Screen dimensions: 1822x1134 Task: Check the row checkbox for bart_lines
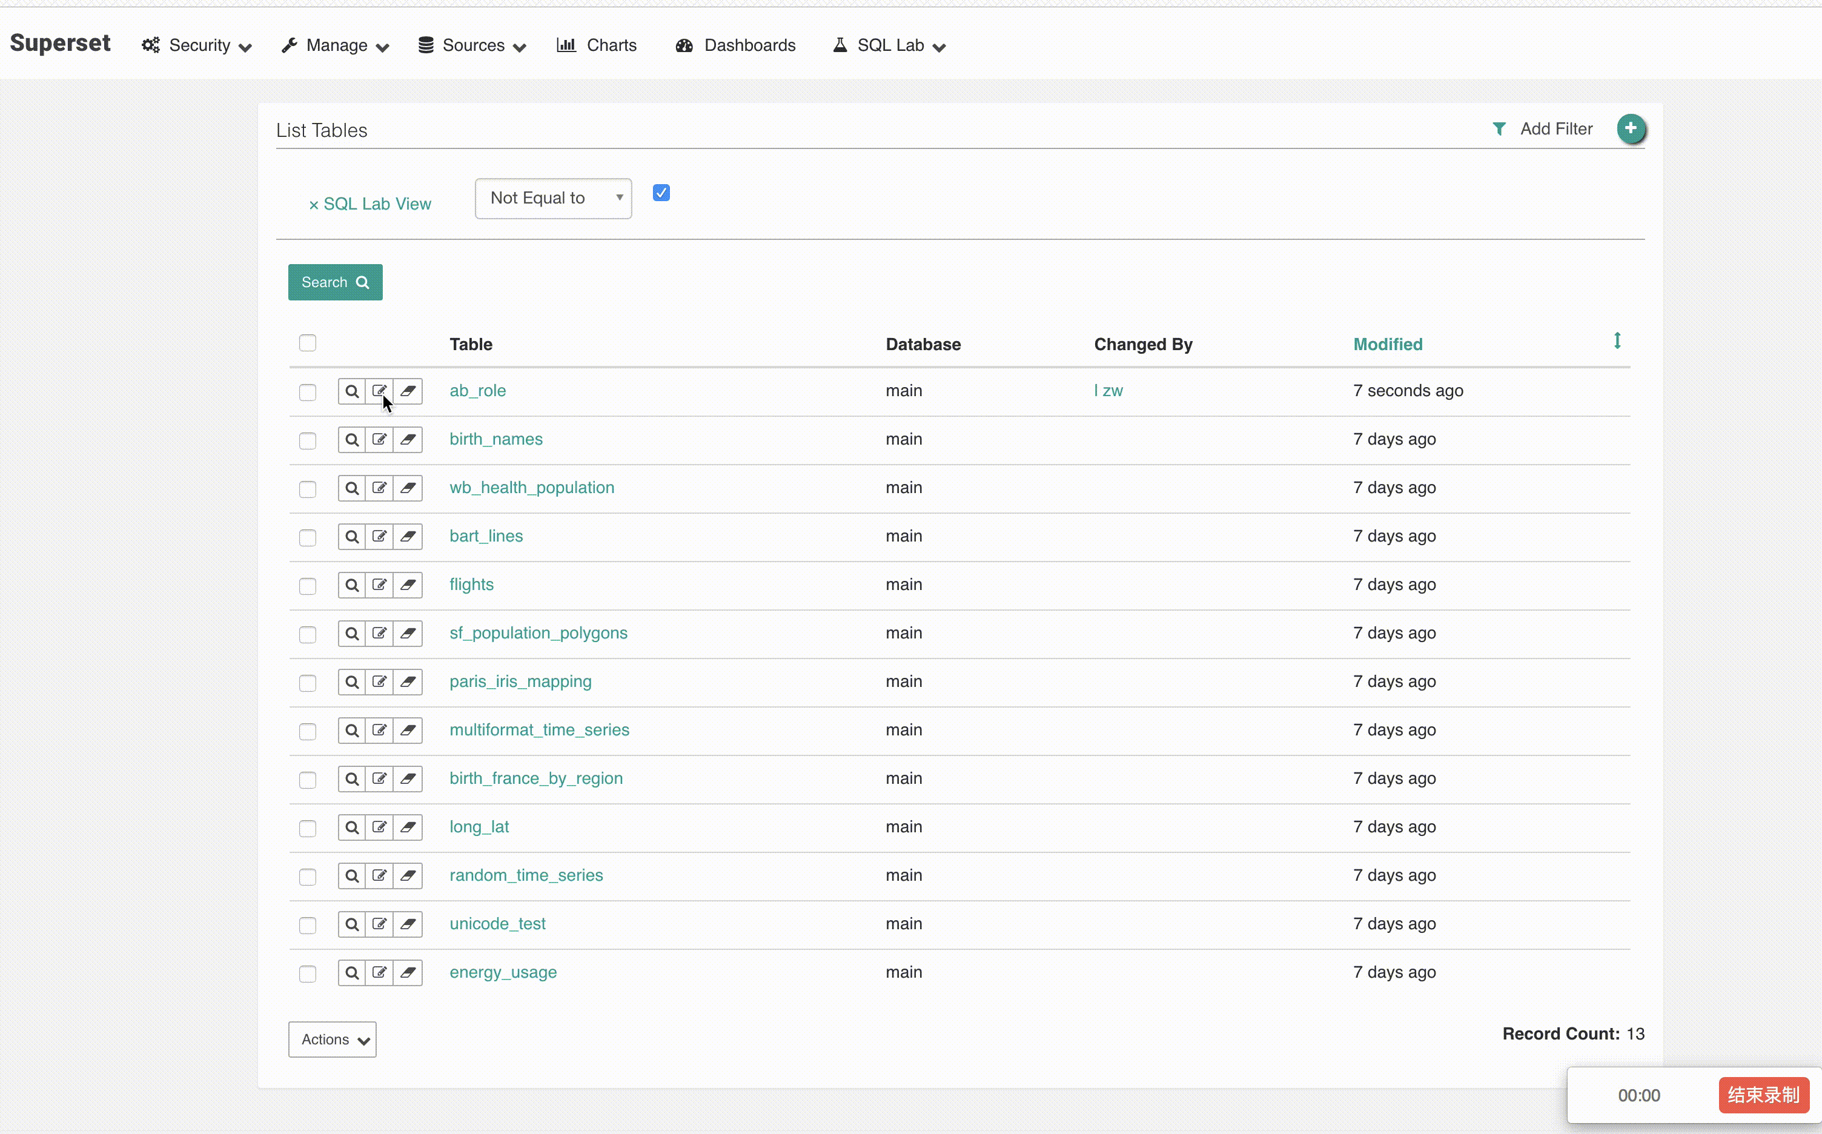pos(308,538)
